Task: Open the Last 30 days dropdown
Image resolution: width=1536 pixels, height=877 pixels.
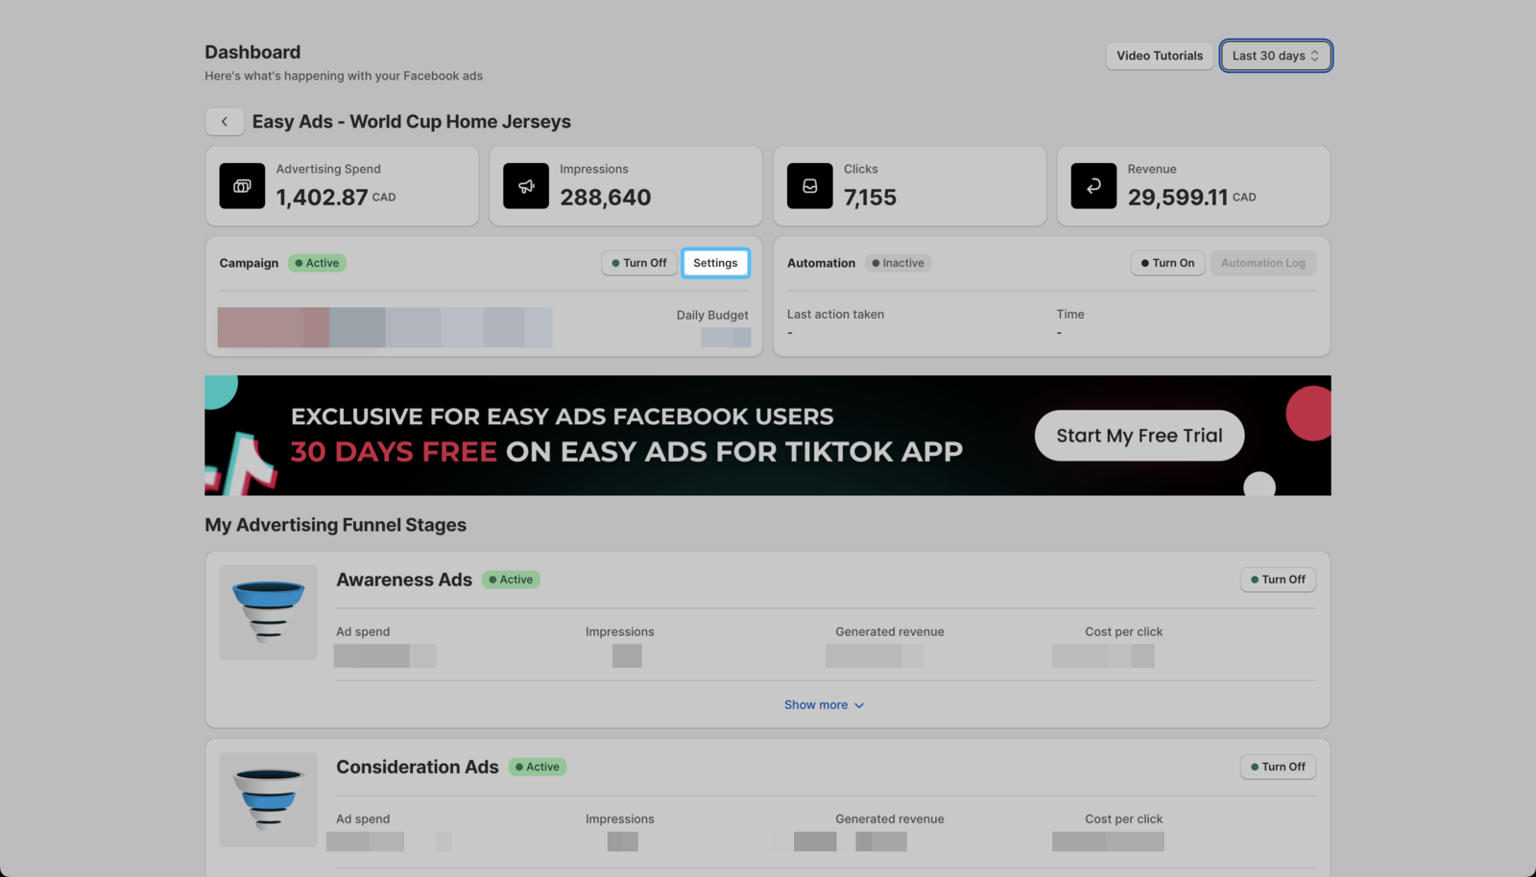Action: (1275, 56)
